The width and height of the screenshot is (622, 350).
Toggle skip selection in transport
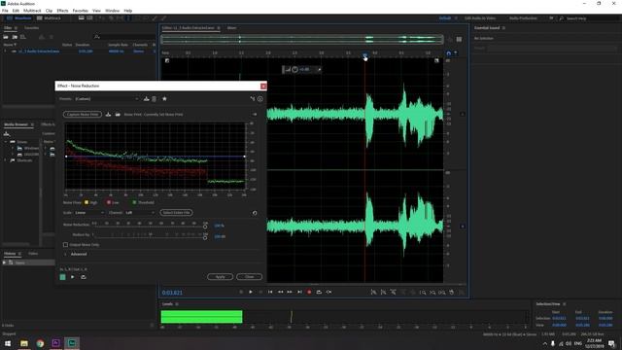click(328, 292)
